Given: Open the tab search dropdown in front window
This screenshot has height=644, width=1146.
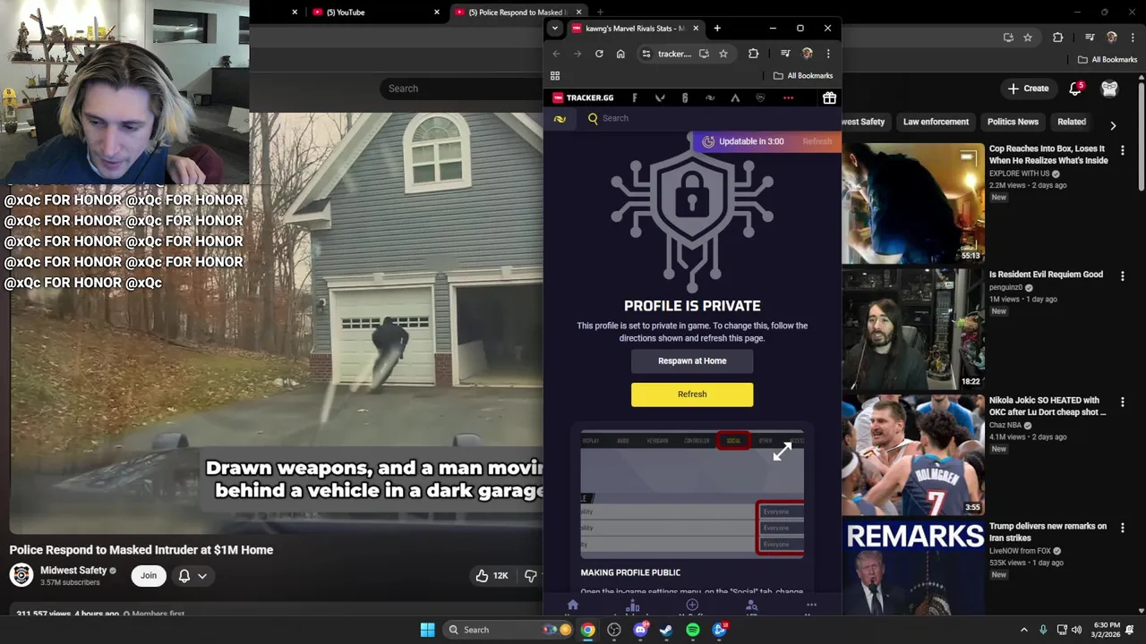Looking at the screenshot, I should 554,28.
